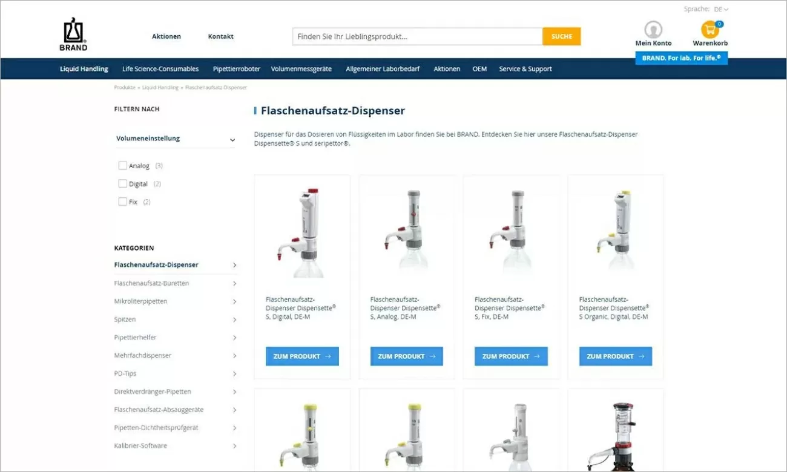Viewport: 787px width, 472px height.
Task: Check the Digital volume setting filter
Action: pos(123,184)
